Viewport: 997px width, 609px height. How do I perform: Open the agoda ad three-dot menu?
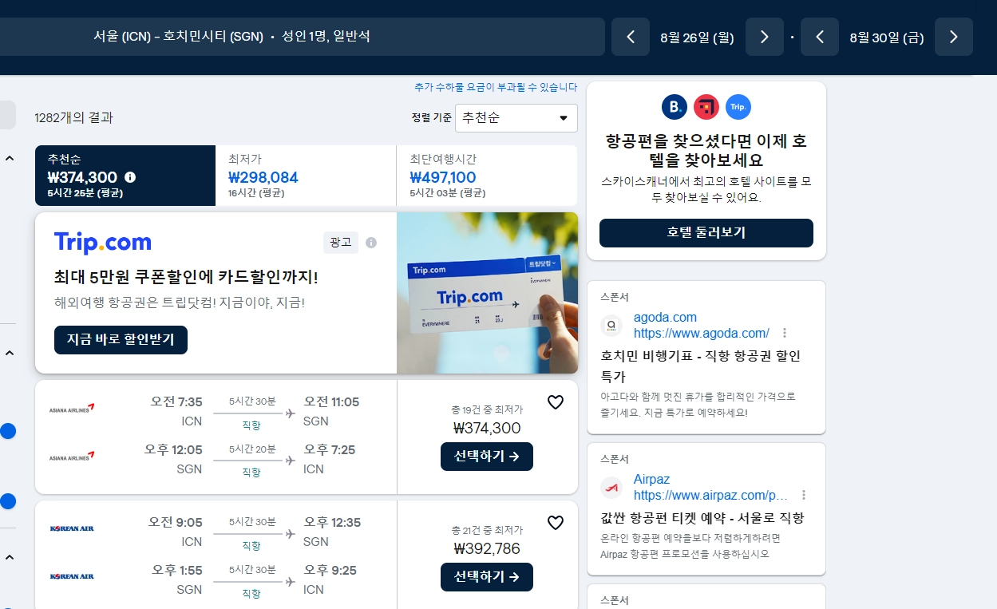pyautogui.click(x=785, y=333)
